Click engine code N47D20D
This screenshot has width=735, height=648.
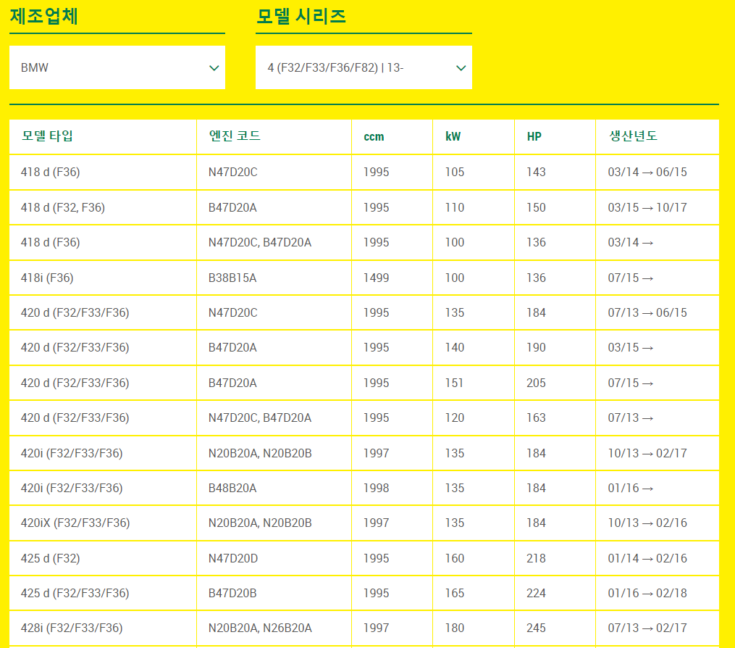233,558
